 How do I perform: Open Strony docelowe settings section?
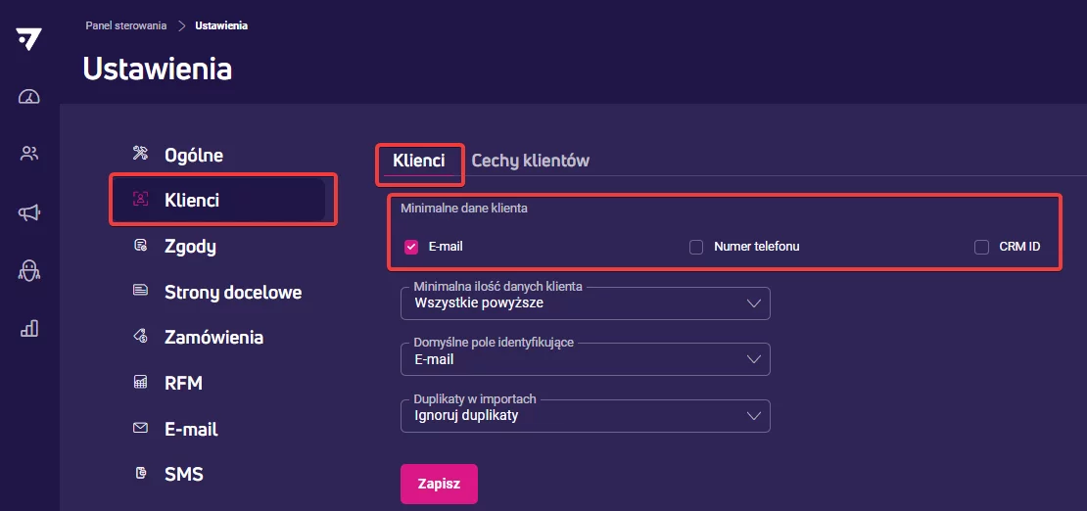pos(232,292)
